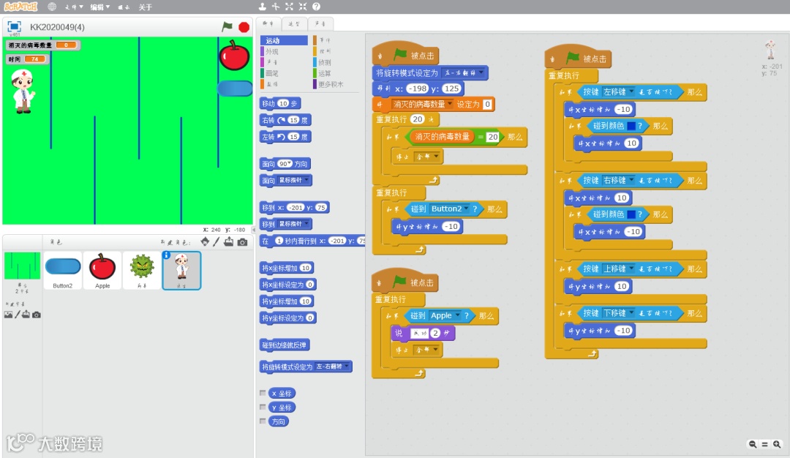Pick the blue color in 右移键 script
The width and height of the screenshot is (790, 458).
tap(631, 214)
